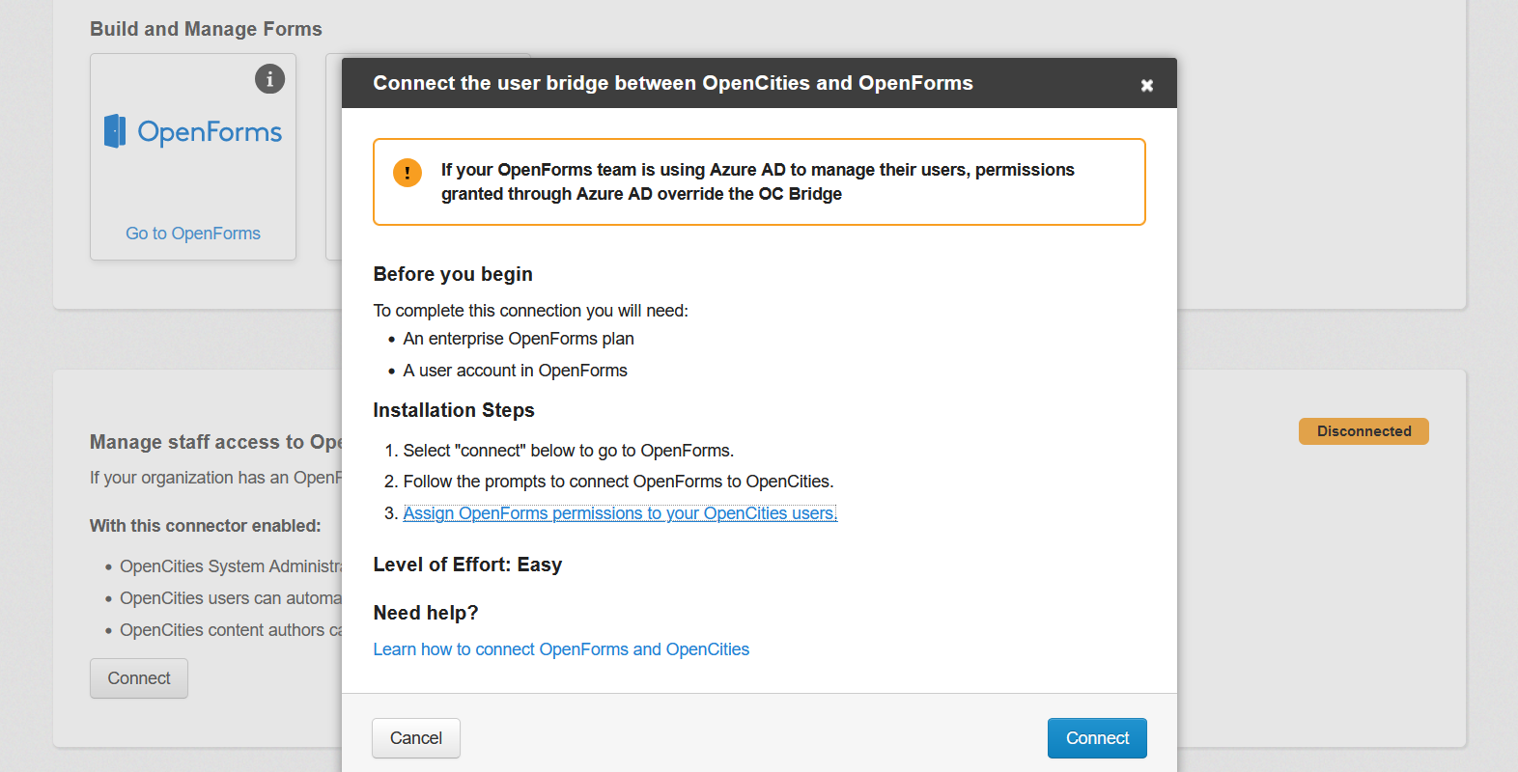Dismiss the dialog using the X icon
Viewport: 1518px width, 772px height.
pos(1146,86)
